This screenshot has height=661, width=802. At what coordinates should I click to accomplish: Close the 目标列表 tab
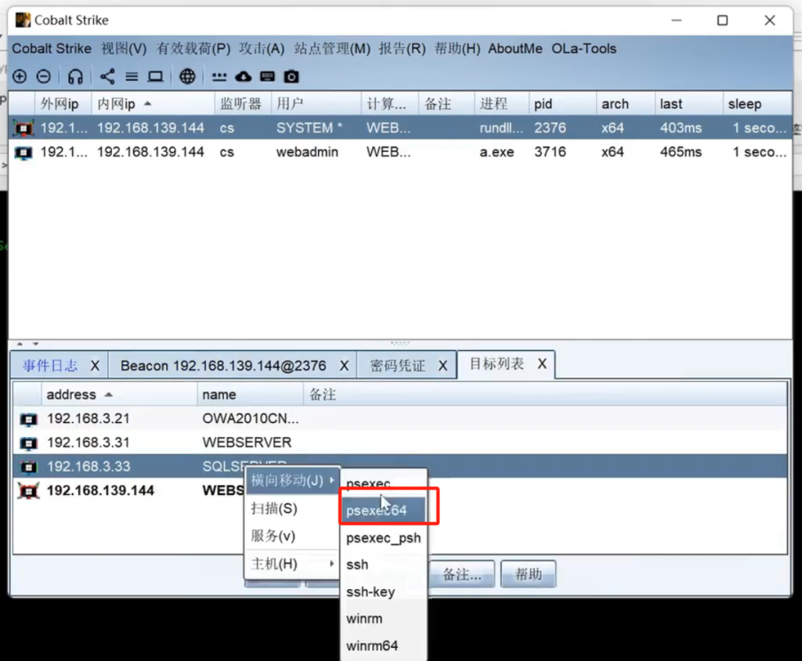[542, 363]
